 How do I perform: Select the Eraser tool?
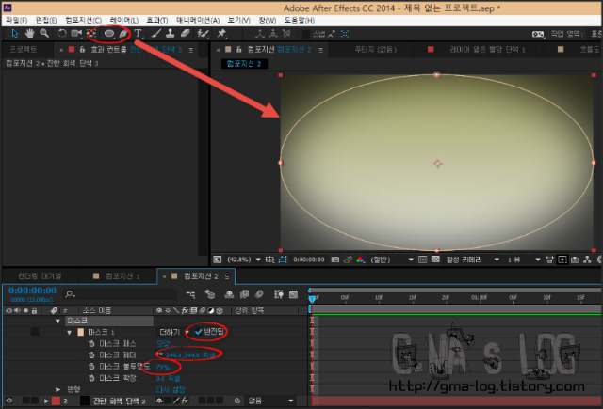click(x=186, y=34)
